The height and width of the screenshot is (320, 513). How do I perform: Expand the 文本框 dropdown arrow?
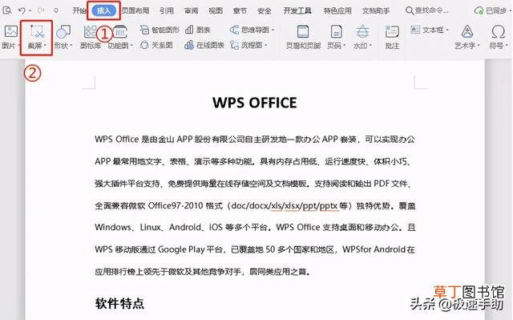tap(447, 30)
